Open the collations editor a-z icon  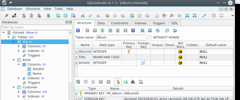[x=180, y=15]
